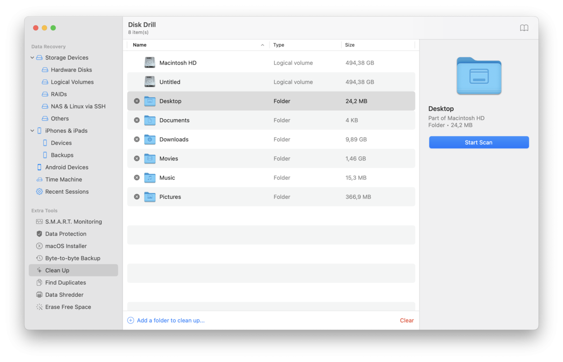Remove Music from the cleanup list

[x=136, y=178]
